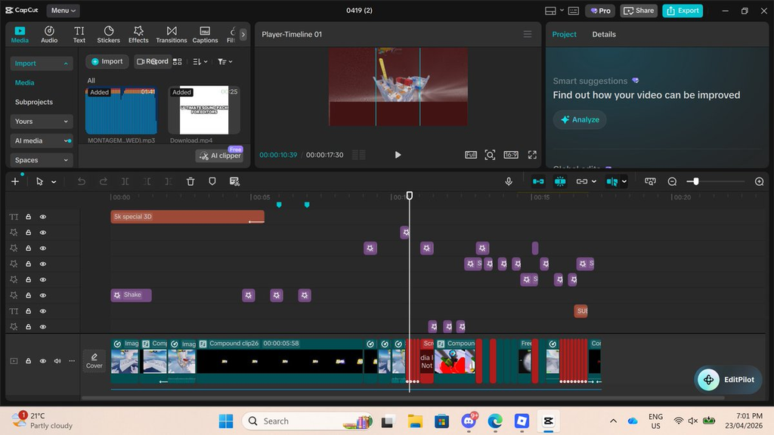Click the Full quality preview icon
774x435 pixels.
point(471,155)
